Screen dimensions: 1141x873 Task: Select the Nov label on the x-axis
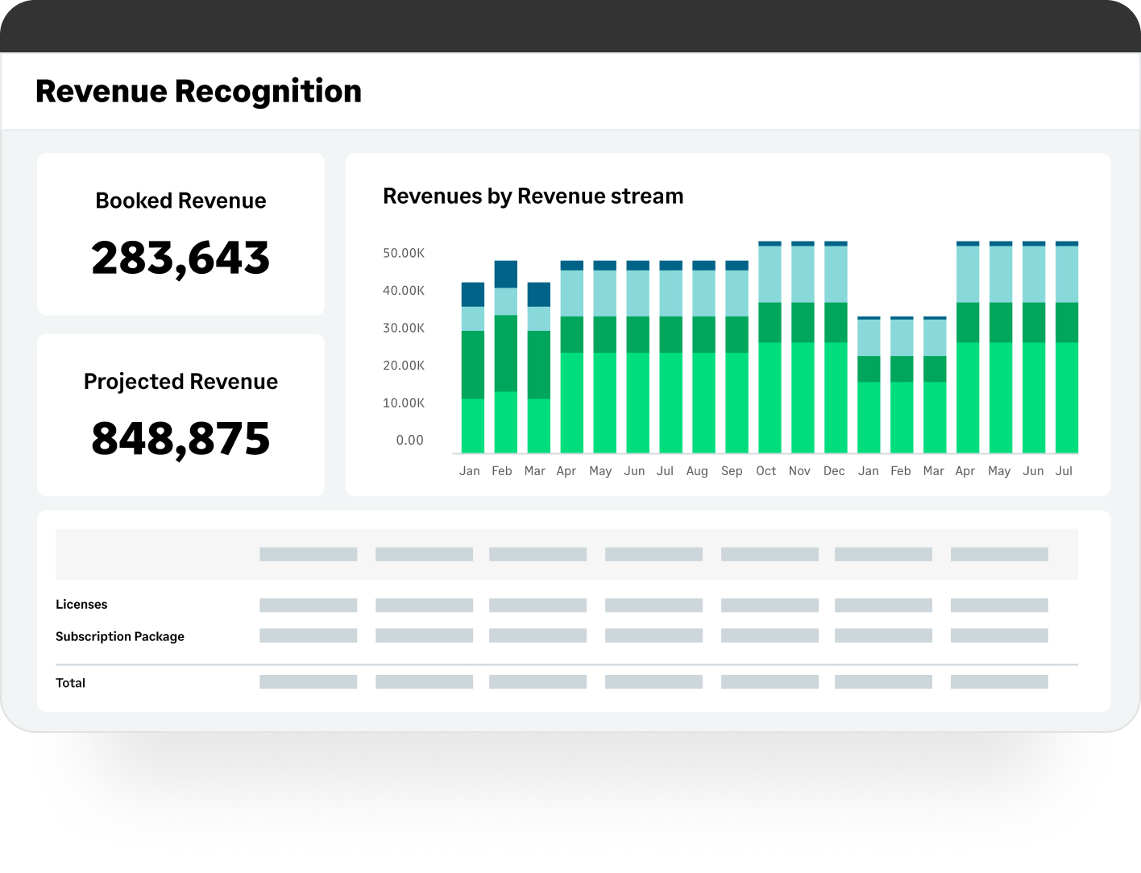799,471
